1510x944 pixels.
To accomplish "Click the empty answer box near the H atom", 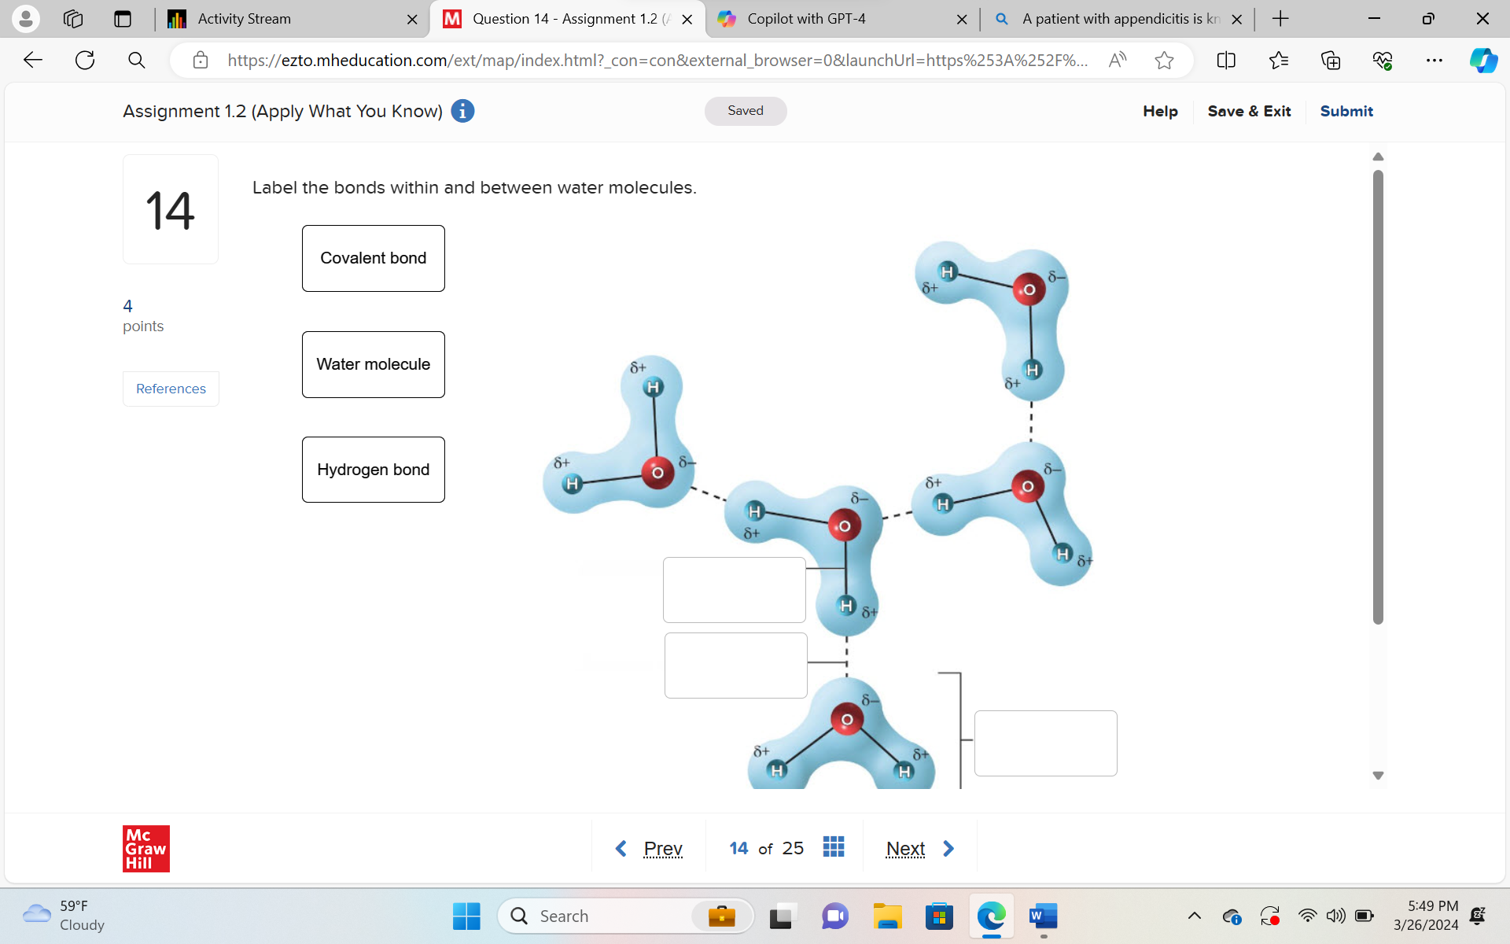I will tap(734, 589).
